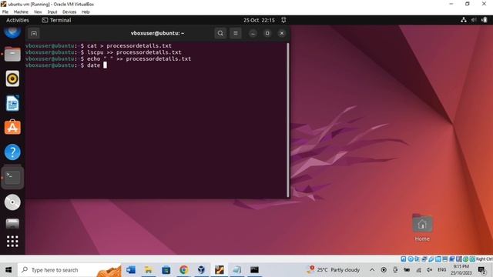Open Google Chrome from taskbar
This screenshot has width=493, height=277.
(x=184, y=270)
